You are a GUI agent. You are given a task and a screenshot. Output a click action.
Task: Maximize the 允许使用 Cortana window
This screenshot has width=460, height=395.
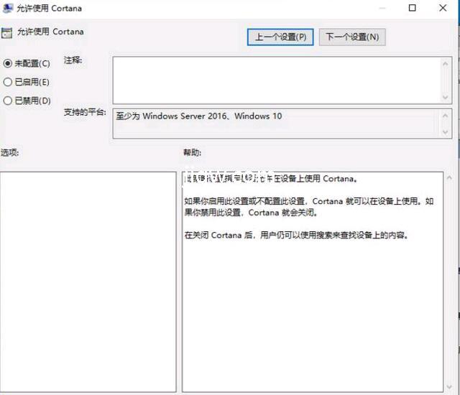coord(413,9)
